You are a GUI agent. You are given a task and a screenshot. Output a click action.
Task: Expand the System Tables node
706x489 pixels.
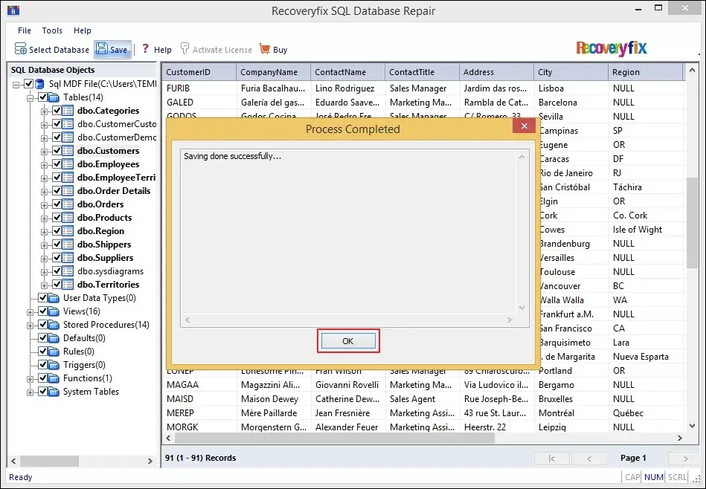coord(31,392)
